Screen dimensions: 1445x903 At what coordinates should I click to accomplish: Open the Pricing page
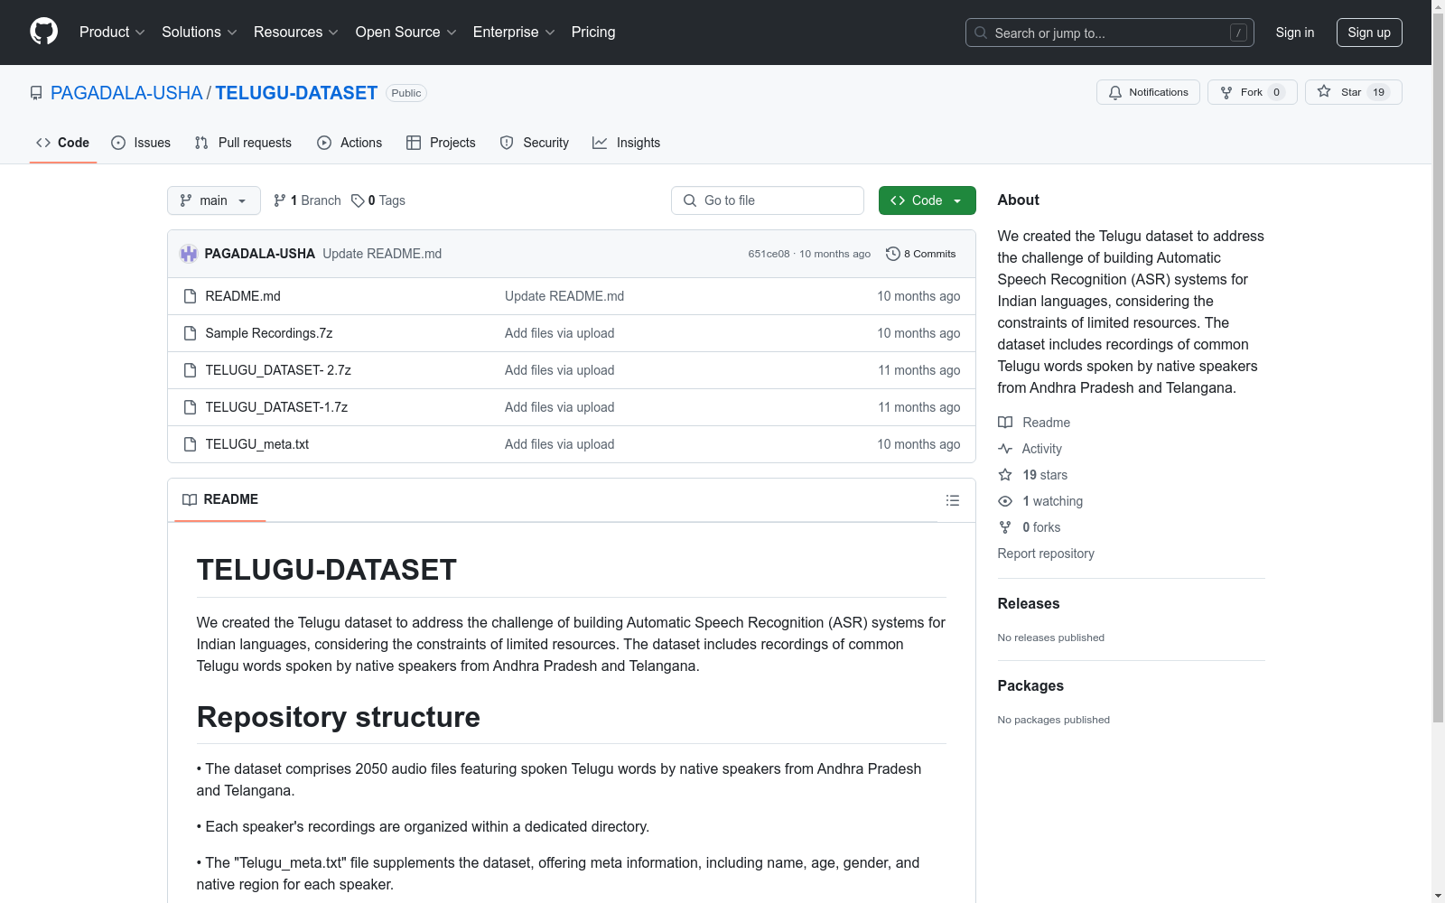(x=593, y=32)
